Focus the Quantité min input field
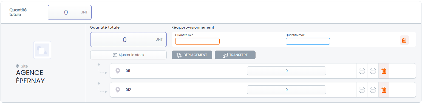 pos(197,41)
